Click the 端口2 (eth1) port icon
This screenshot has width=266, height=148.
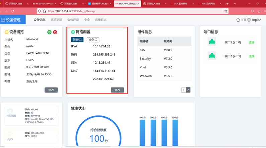[x=212, y=56]
